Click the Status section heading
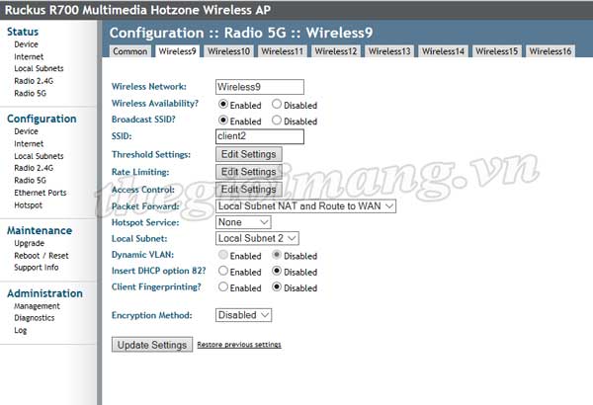 coord(23,32)
